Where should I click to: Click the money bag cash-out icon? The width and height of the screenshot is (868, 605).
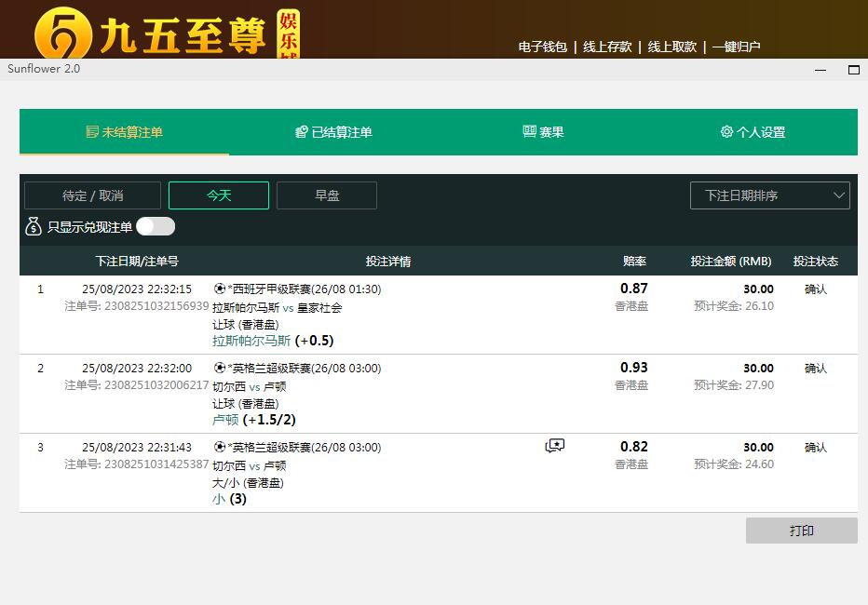34,226
